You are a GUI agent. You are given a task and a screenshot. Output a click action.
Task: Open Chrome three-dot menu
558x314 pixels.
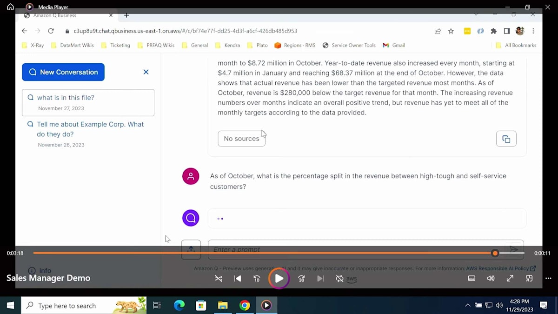[x=533, y=31]
